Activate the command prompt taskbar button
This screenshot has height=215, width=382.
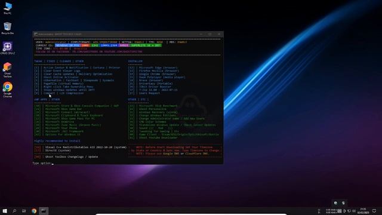(44, 211)
